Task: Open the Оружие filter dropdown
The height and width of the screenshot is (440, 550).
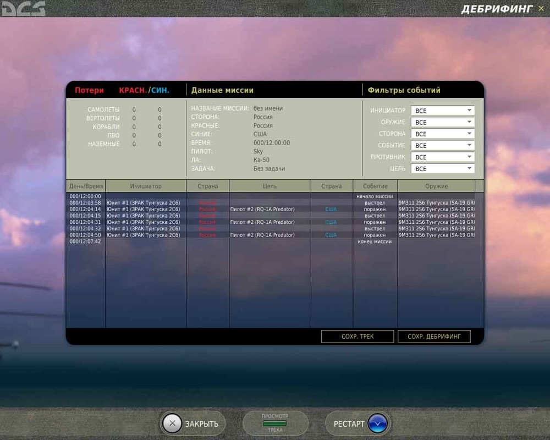Action: [x=443, y=122]
